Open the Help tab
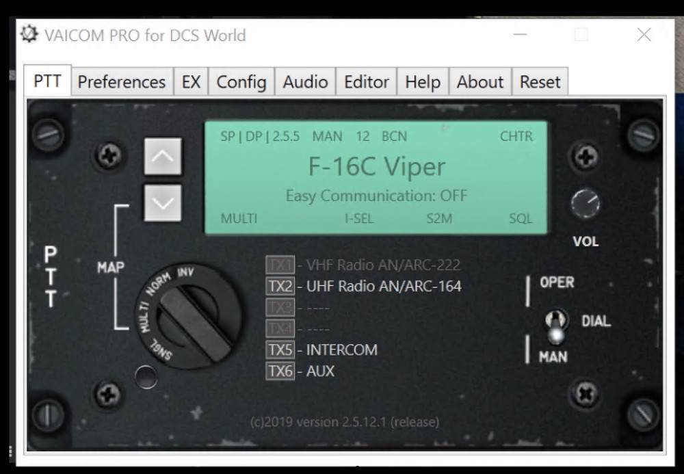 [423, 81]
